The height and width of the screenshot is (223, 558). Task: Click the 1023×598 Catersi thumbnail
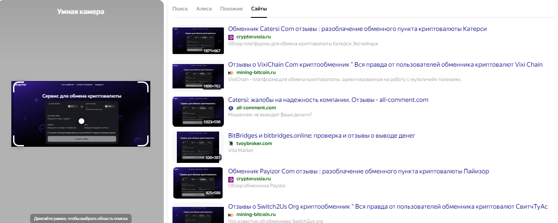coord(197,111)
